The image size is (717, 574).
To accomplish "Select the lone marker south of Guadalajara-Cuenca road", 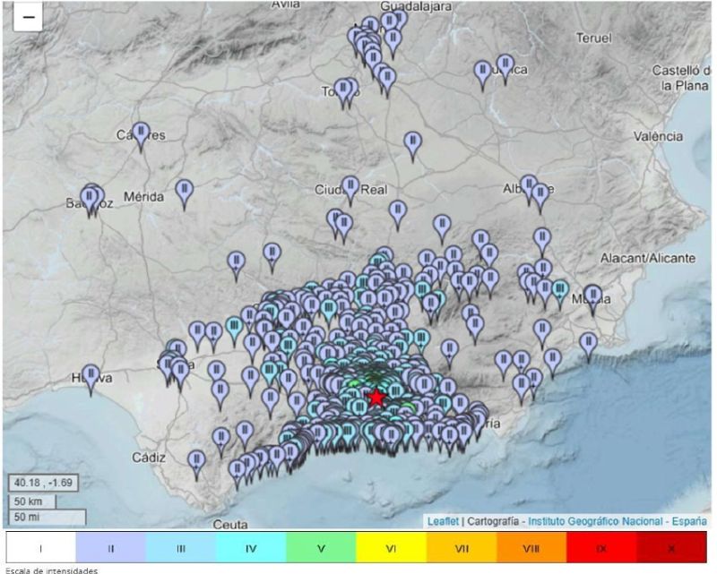I will 413,146.
